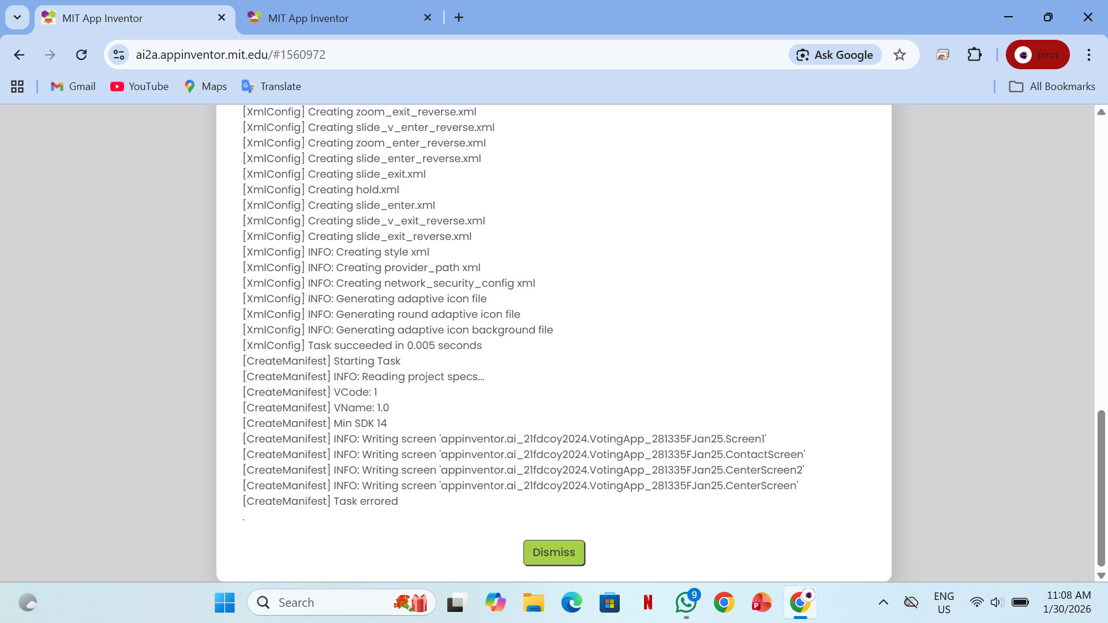This screenshot has width=1108, height=623.
Task: Show hidden system tray icons chevron
Action: pos(883,603)
